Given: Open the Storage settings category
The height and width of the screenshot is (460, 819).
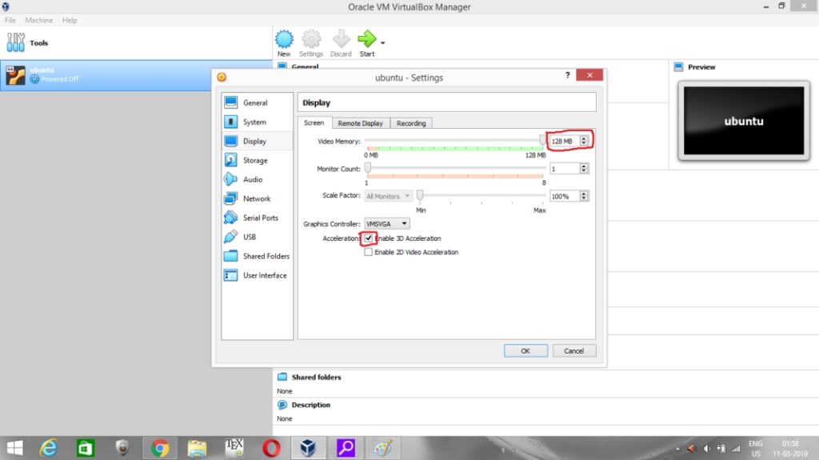Looking at the screenshot, I should [x=257, y=161].
